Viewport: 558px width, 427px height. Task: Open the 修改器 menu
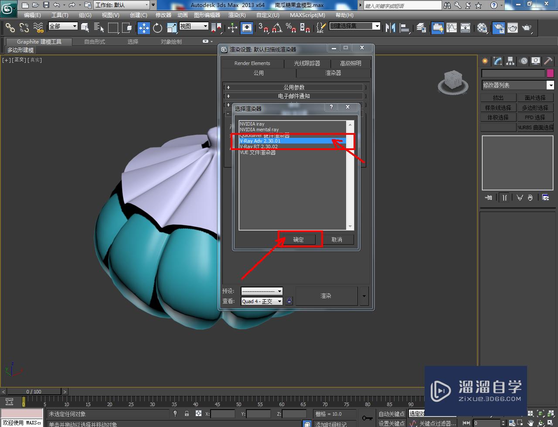tap(163, 15)
